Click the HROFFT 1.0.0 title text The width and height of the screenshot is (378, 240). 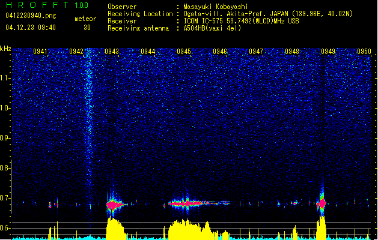coord(47,5)
